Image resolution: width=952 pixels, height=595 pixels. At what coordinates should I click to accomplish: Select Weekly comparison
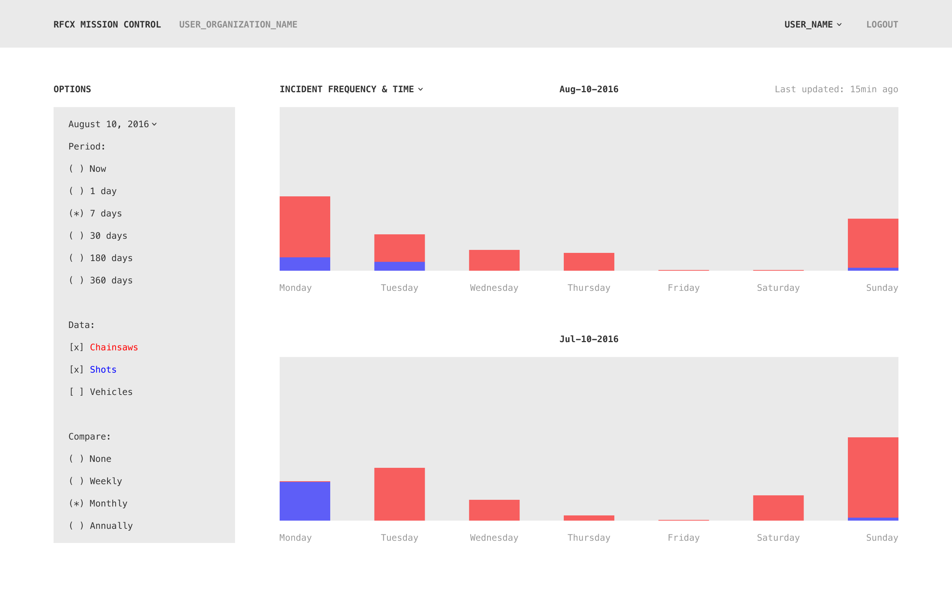coord(95,481)
